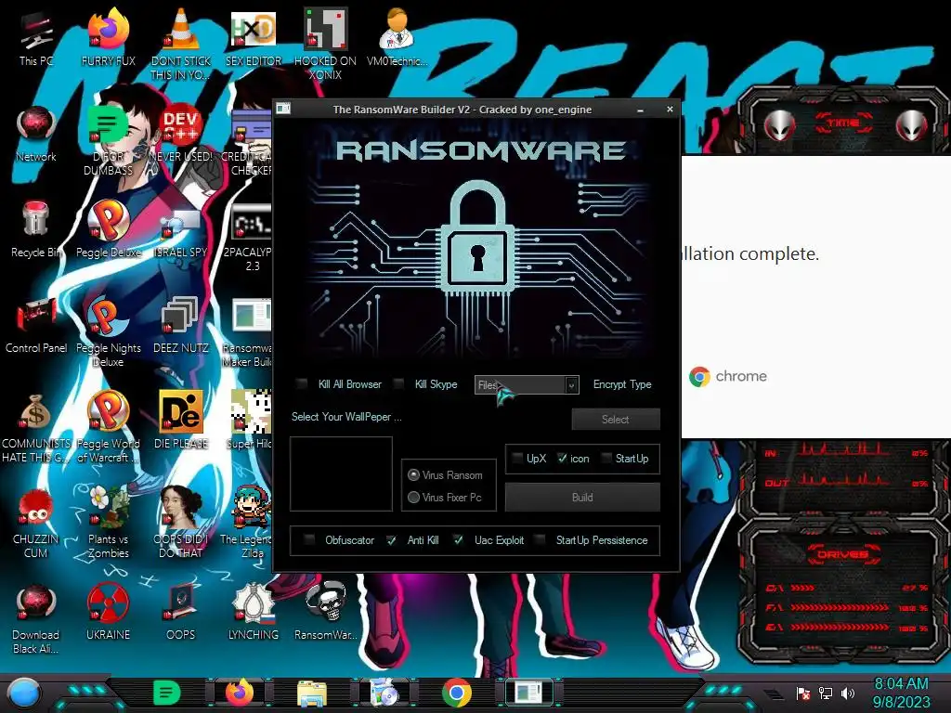Open the Plants vs Zombies icon
The height and width of the screenshot is (713, 951).
(x=108, y=507)
